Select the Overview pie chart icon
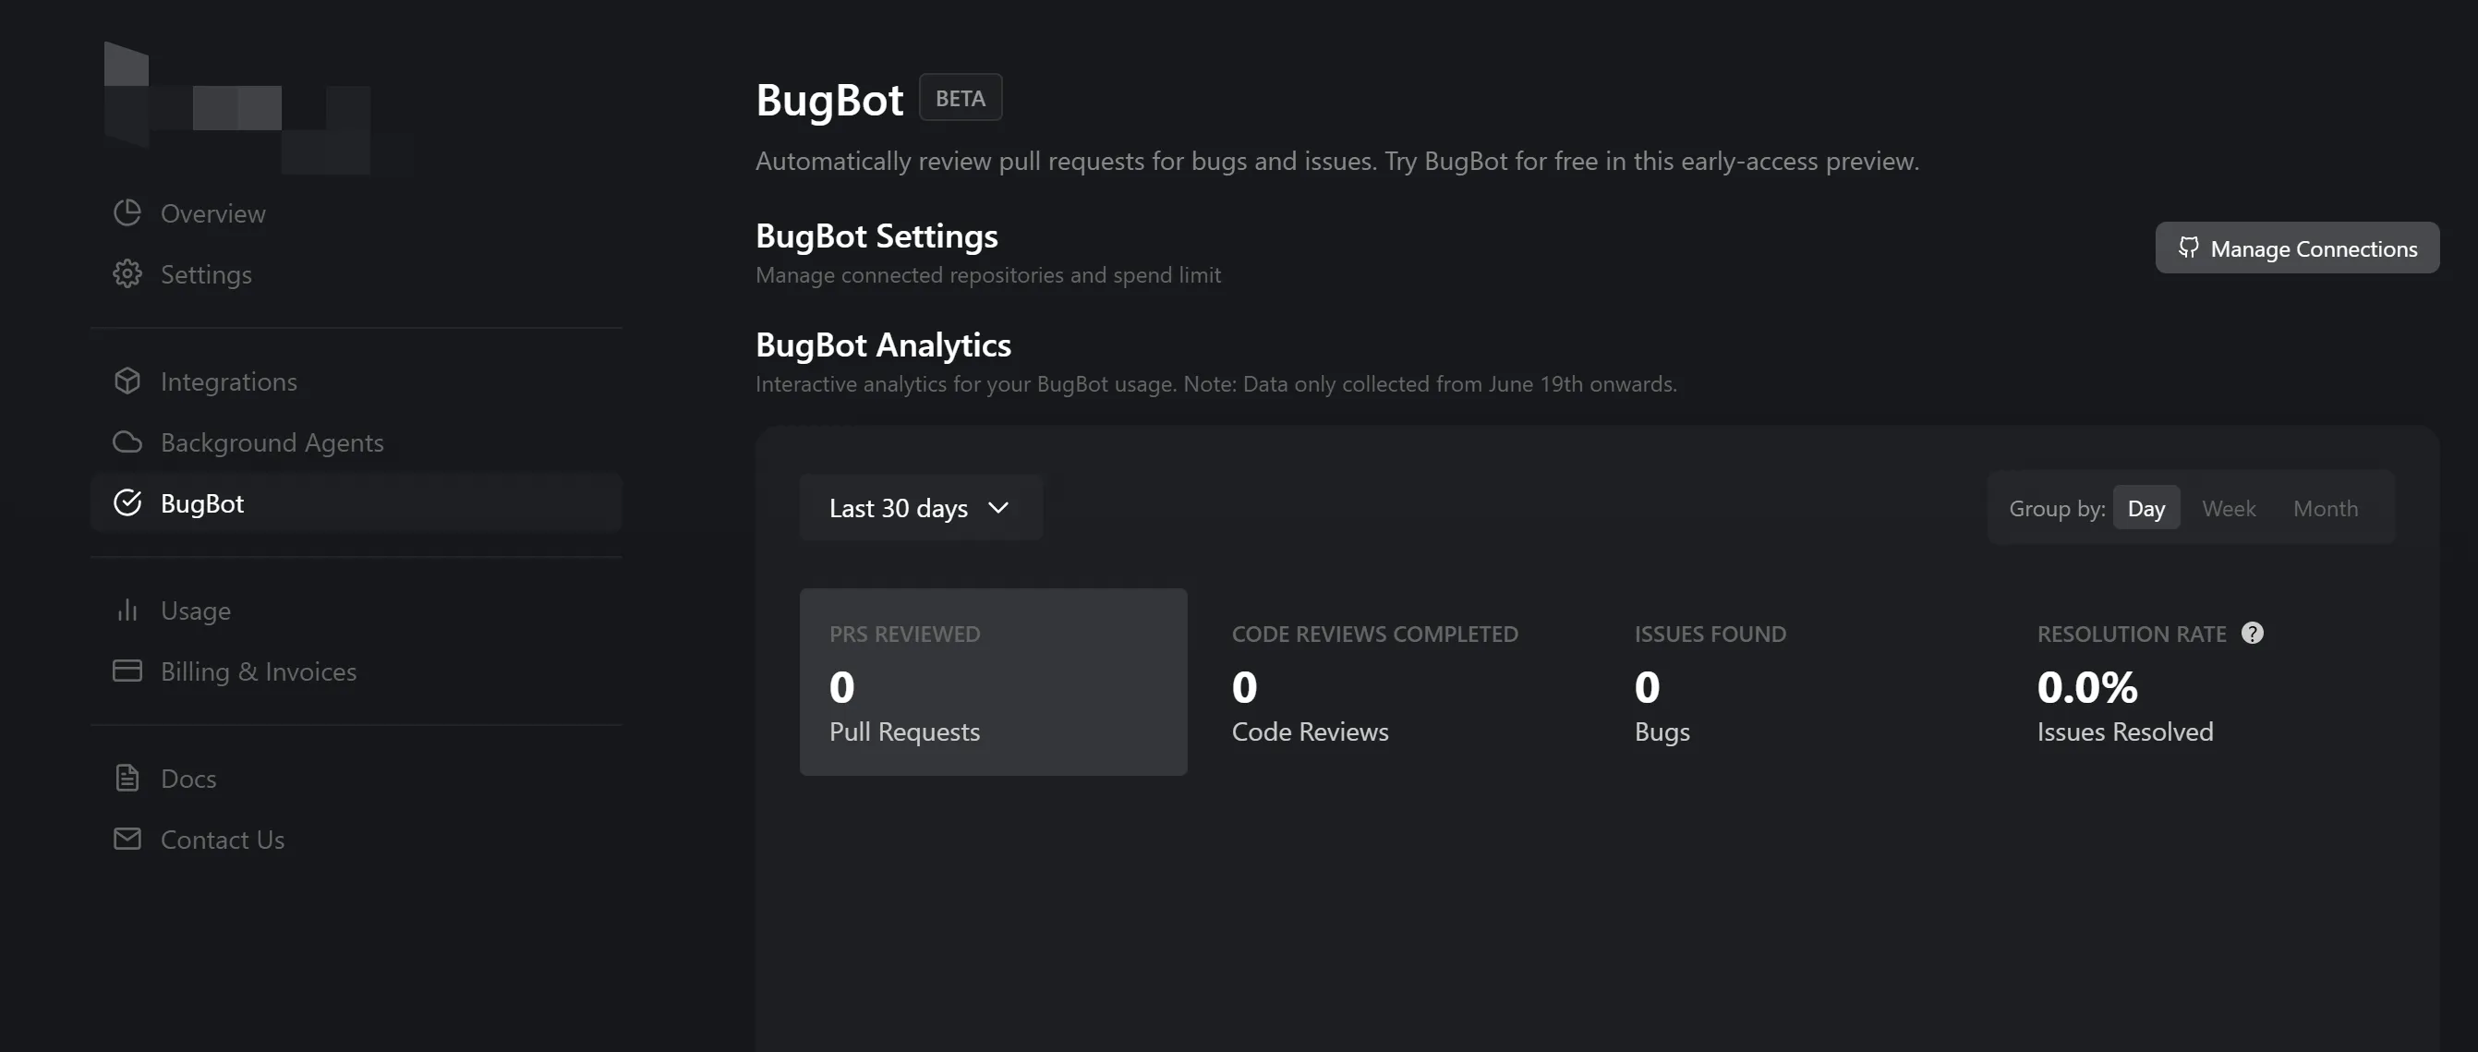Viewport: 2478px width, 1052px height. (127, 212)
